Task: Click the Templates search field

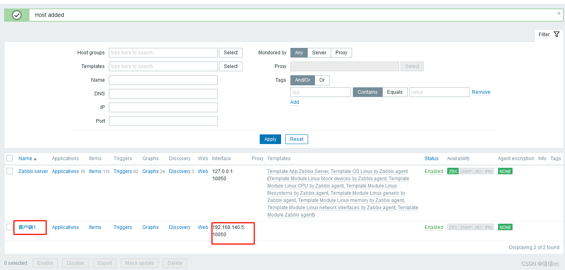Action: pyautogui.click(x=163, y=66)
